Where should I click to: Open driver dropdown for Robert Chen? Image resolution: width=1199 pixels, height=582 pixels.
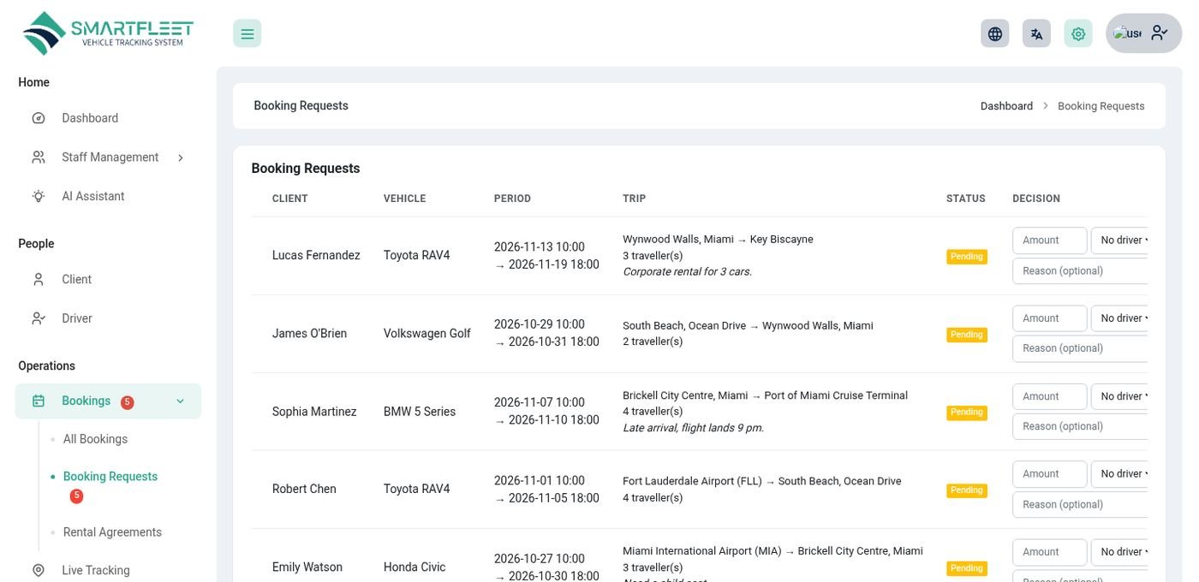pos(1119,474)
